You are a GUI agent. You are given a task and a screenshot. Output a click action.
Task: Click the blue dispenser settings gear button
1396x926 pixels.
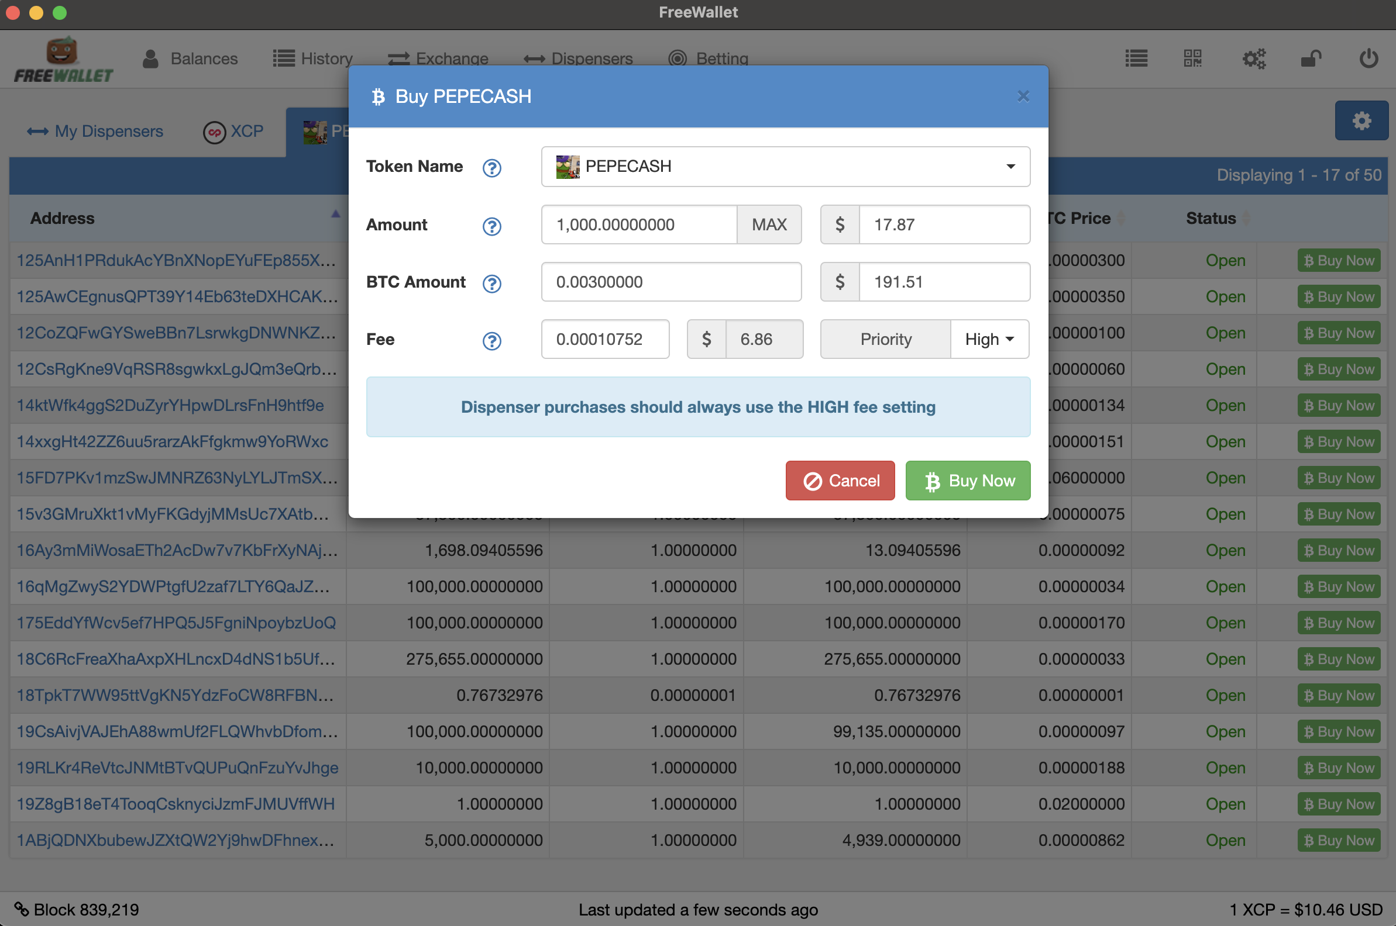(1361, 120)
